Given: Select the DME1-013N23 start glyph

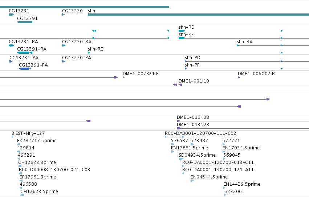Looking at the screenshot, I should coord(179,128).
